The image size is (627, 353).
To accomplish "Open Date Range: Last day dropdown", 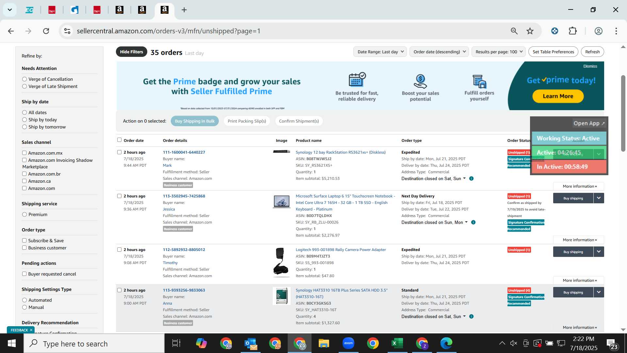I will pos(380,52).
